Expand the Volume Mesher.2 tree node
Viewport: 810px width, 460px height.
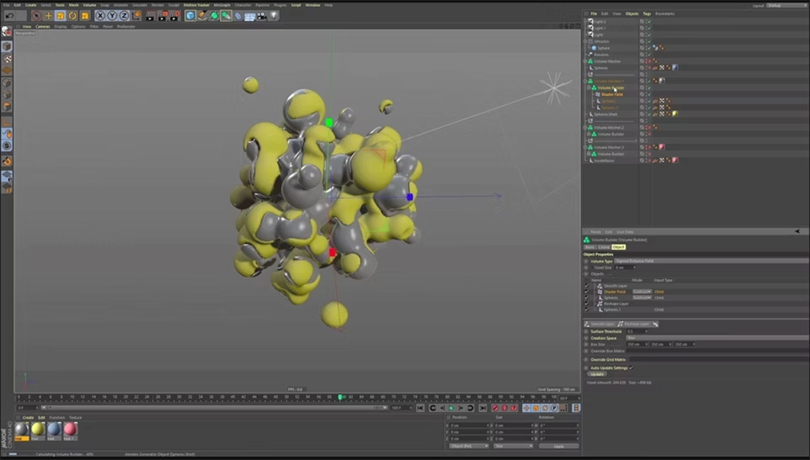(585, 127)
